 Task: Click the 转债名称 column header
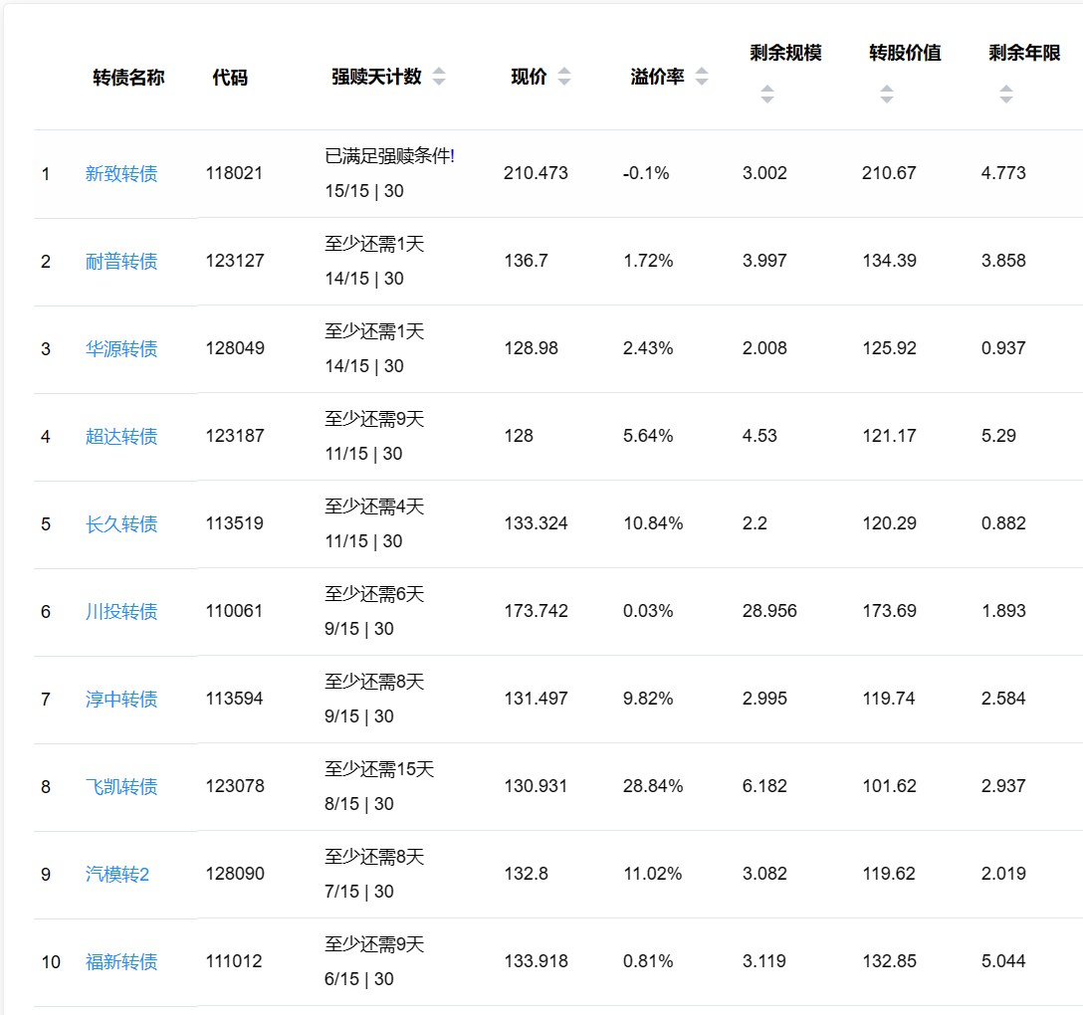(x=128, y=78)
